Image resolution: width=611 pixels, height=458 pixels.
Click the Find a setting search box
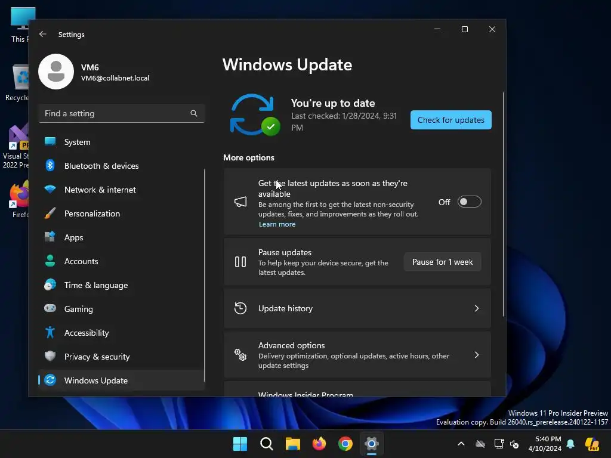pyautogui.click(x=122, y=113)
